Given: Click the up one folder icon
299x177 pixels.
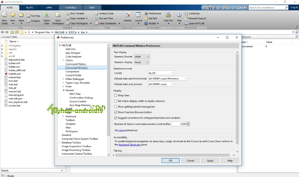Looking at the screenshot, I should pos(12,32).
